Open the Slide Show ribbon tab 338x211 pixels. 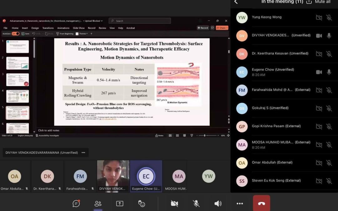click(79, 28)
